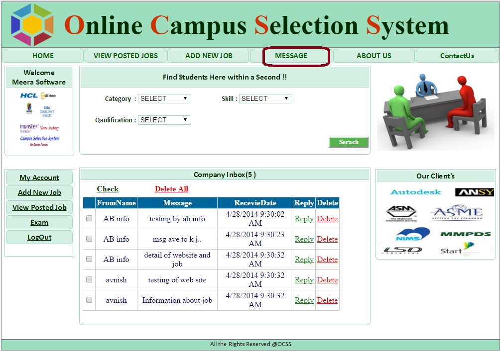The width and height of the screenshot is (500, 351).
Task: Click the HCL logo in welcome panel
Action: coord(29,95)
